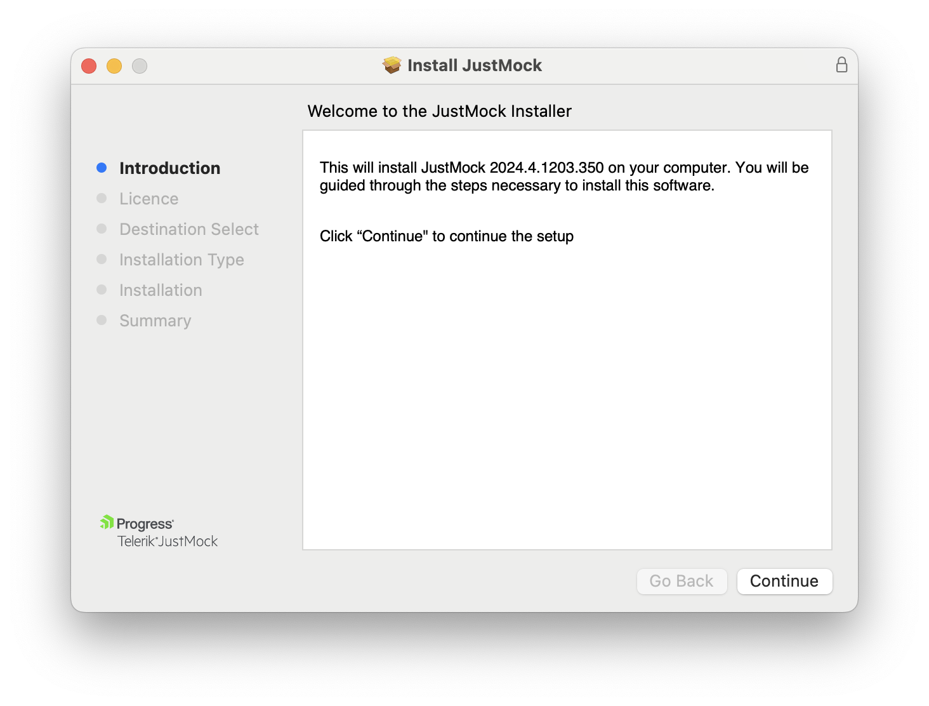Jump to the Installation step label
The width and height of the screenshot is (929, 706).
point(161,290)
